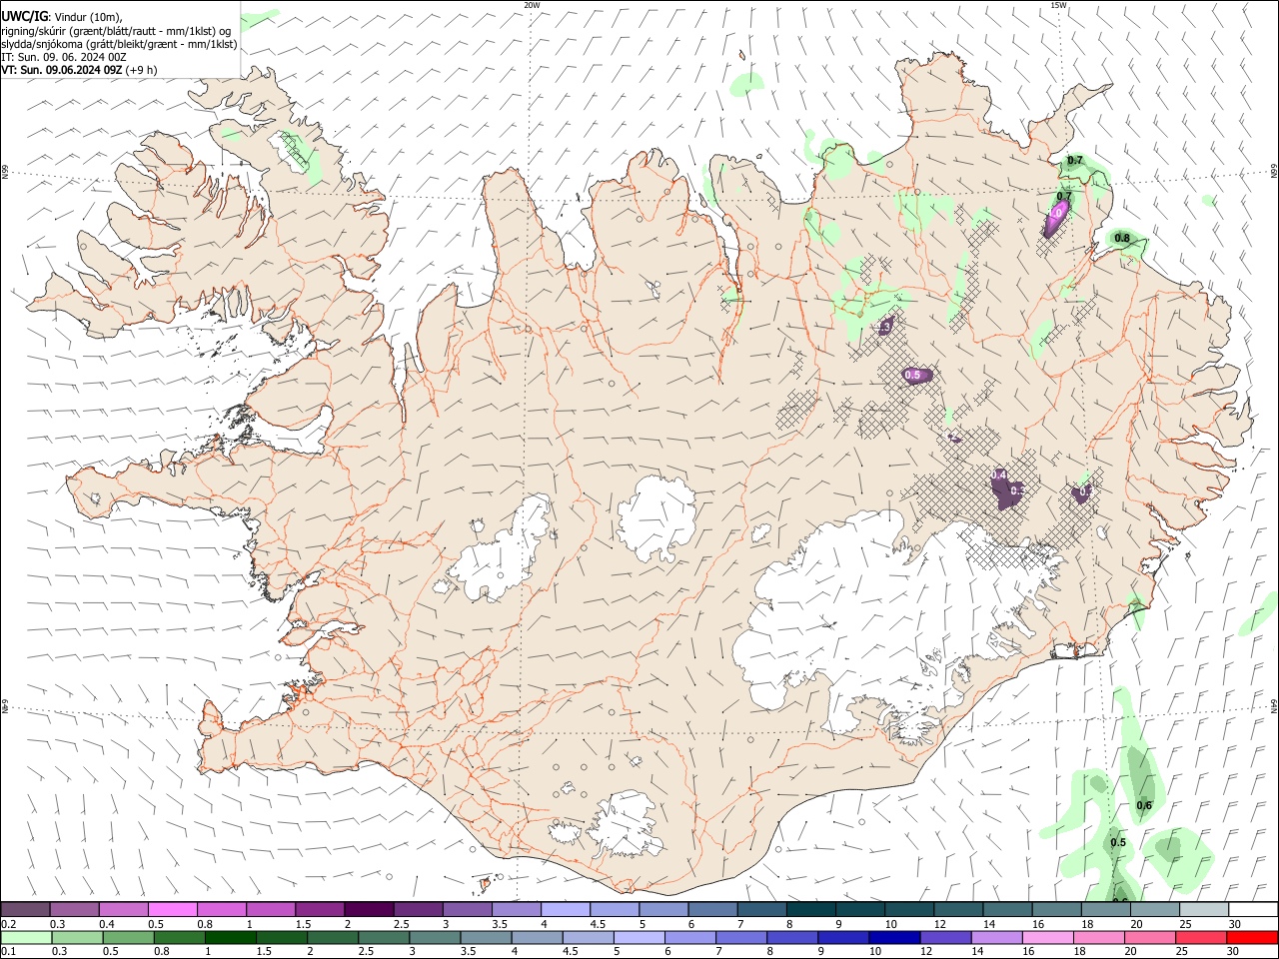Select the 2 green swatch in lower row
Viewport: 1279px width, 959px height.
coord(333,937)
